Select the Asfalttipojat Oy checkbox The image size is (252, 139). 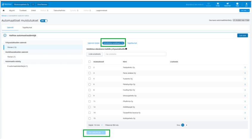click(90, 107)
